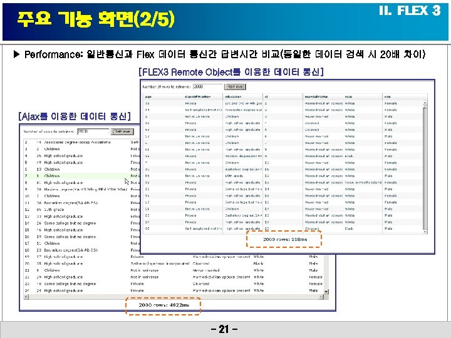Select Ajax row 22 'Female' cell
451x338 pixels.
pos(316,277)
